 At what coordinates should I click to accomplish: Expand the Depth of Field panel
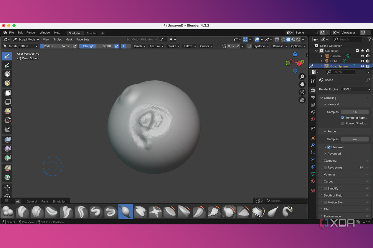pos(333,195)
